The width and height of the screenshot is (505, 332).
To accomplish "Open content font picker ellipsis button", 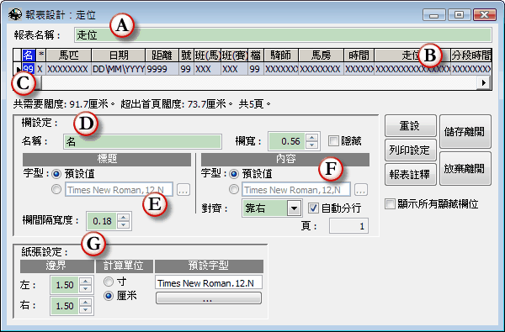I will [x=361, y=190].
